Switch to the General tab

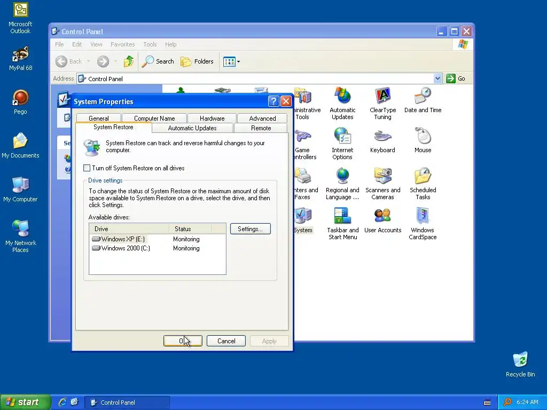tap(99, 118)
